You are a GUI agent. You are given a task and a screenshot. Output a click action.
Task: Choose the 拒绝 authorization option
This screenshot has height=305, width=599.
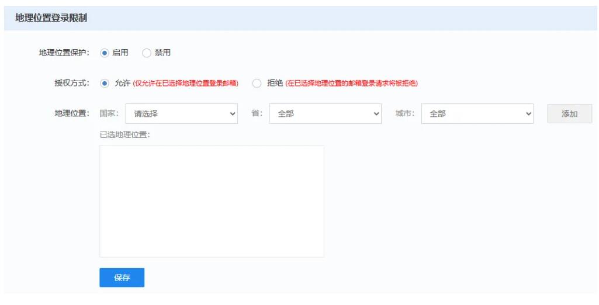click(x=257, y=83)
